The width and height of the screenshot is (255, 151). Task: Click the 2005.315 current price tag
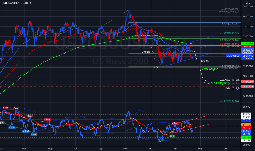click(x=248, y=56)
